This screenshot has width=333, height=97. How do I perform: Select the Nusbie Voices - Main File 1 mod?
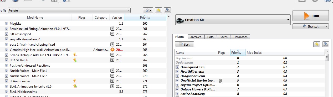83,71
